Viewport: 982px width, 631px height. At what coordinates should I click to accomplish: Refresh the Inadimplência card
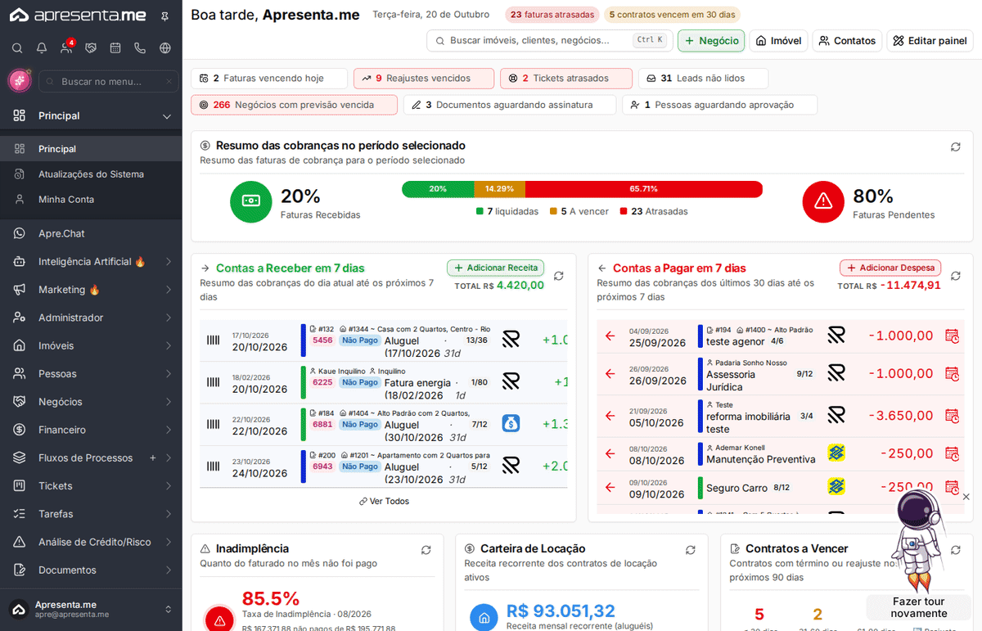(x=426, y=550)
